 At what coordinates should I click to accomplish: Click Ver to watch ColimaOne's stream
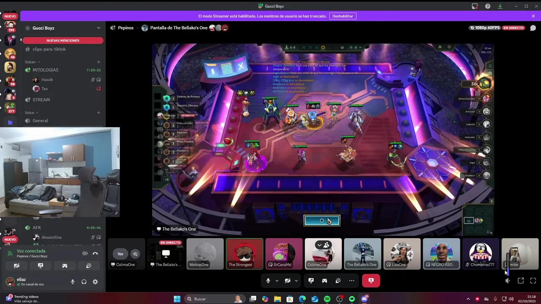(x=120, y=254)
